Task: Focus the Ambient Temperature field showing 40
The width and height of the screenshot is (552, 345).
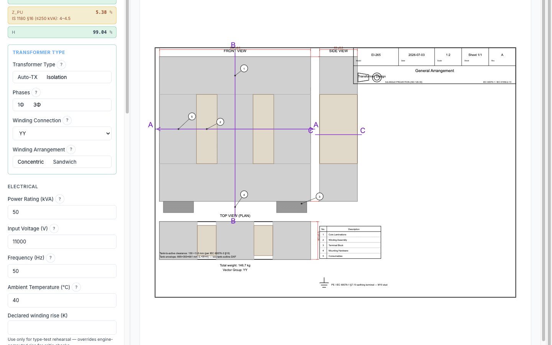Action: [x=62, y=300]
